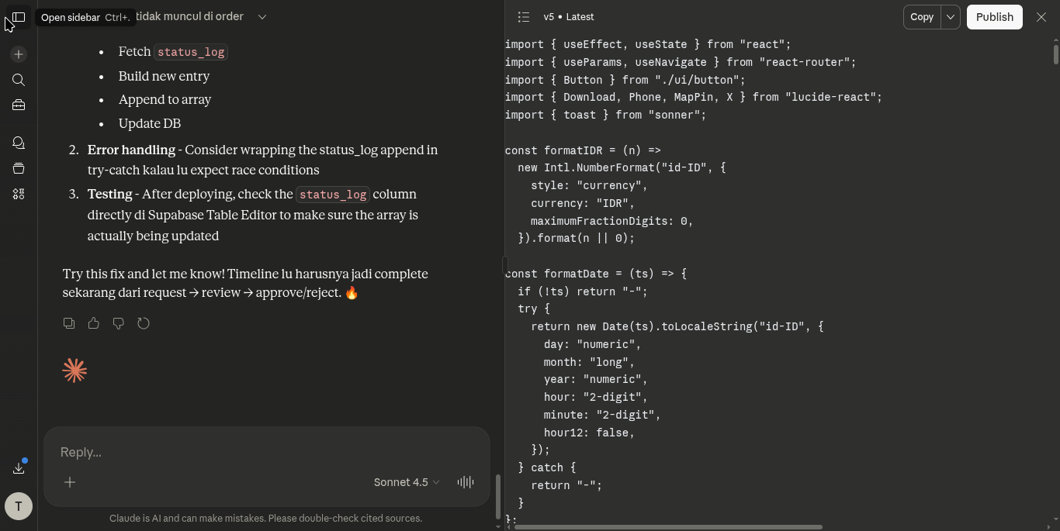
Task: Copy Claude's response using the copy icon
Action: click(68, 323)
